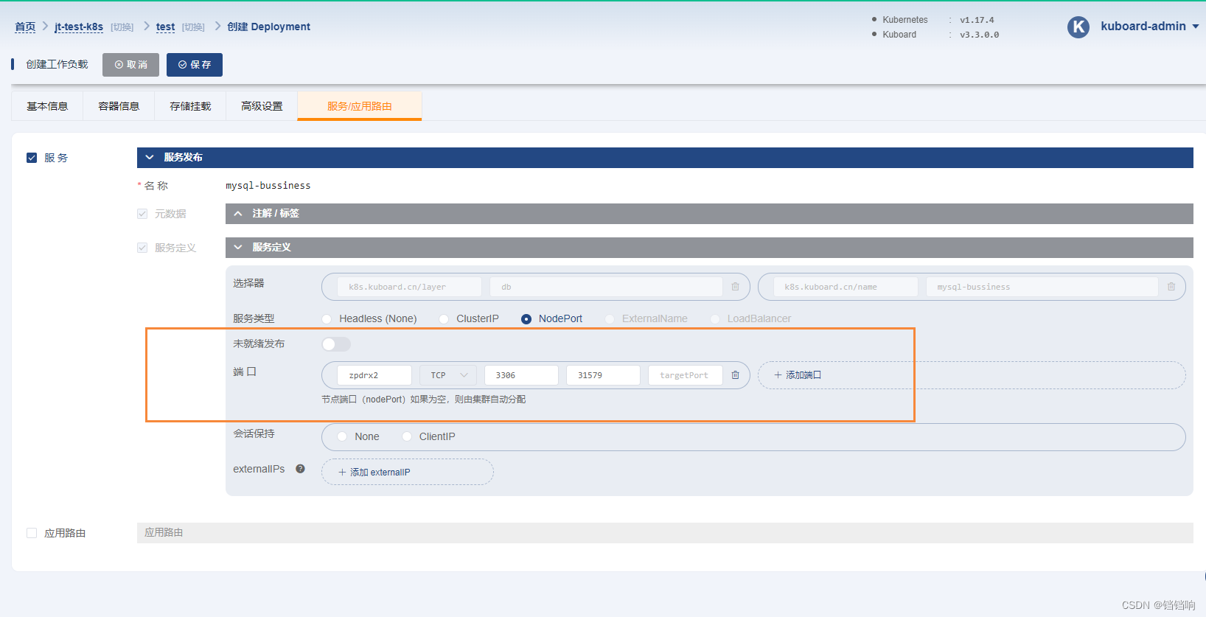Screen dimensions: 1206x617
Task: Click the plus icon of 添加端口
Action: [778, 375]
